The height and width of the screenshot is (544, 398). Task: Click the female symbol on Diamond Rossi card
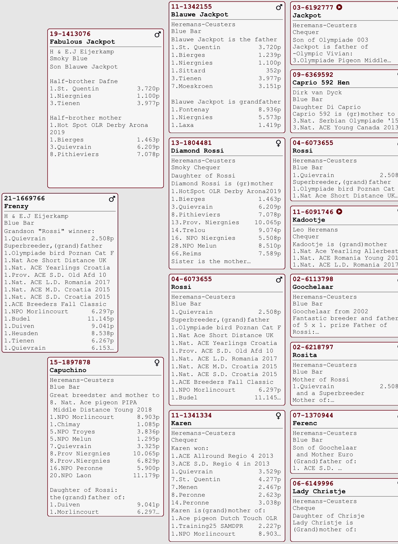tap(279, 143)
